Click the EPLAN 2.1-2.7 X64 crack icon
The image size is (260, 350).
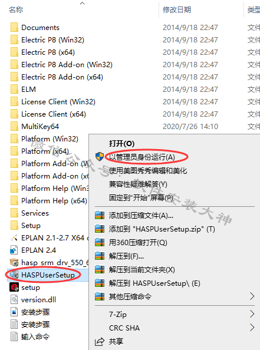pos(14,237)
